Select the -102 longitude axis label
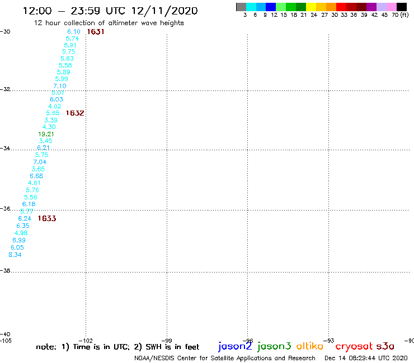Screen dimensions: 414x363 pyautogui.click(x=86, y=341)
